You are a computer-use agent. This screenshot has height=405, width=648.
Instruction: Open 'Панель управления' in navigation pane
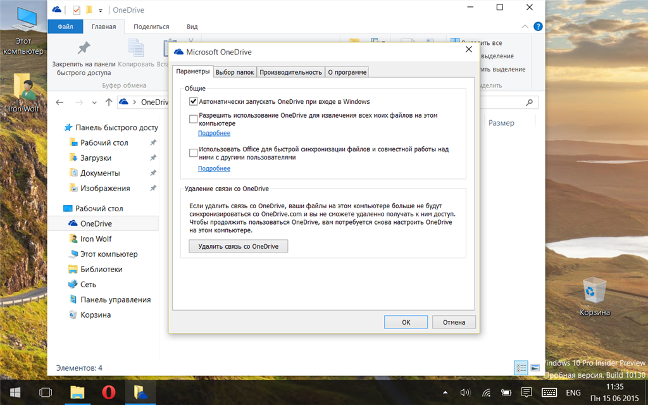point(115,299)
